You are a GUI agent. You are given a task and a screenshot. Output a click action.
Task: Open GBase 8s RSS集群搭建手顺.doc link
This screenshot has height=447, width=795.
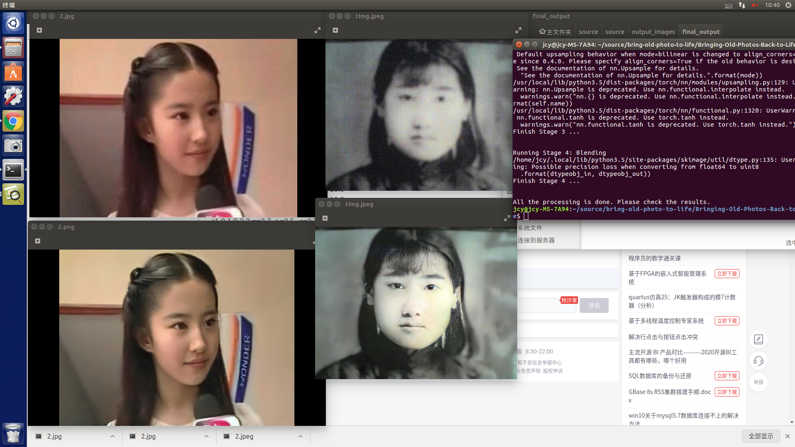pyautogui.click(x=670, y=396)
